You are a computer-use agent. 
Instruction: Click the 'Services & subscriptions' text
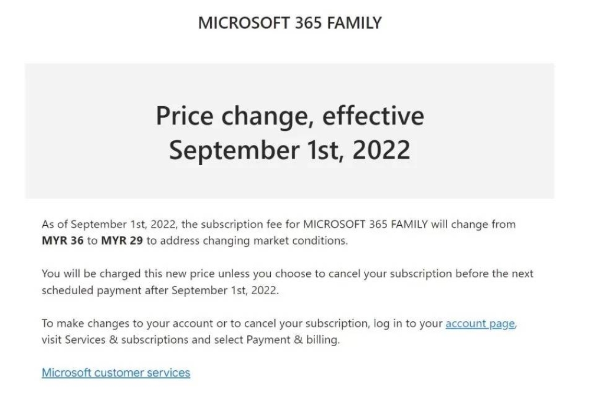126,340
